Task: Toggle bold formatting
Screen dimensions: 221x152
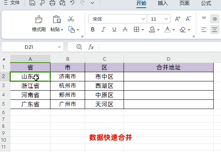Action: pos(93,30)
